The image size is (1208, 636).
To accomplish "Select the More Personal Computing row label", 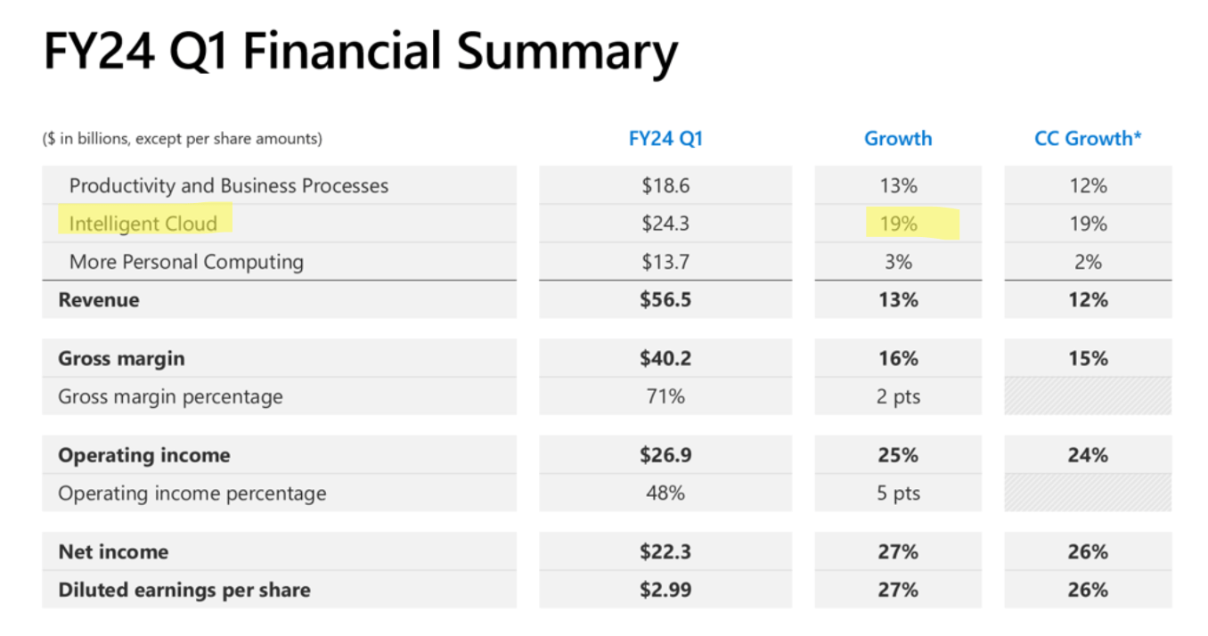I will point(186,262).
